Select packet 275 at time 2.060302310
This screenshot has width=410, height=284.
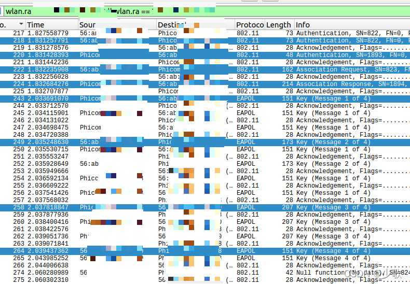[205, 280]
